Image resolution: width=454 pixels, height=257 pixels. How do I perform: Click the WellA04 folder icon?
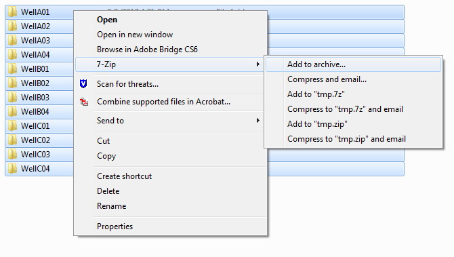pos(12,55)
